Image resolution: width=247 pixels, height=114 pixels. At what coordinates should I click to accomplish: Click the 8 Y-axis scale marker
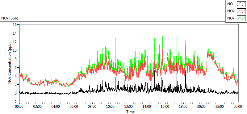[x=16, y=59]
